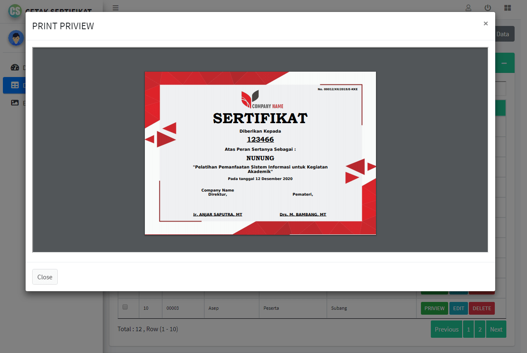Viewport: 527px width, 353px height.
Task: Click the power/logout icon in the header
Action: coord(487,8)
